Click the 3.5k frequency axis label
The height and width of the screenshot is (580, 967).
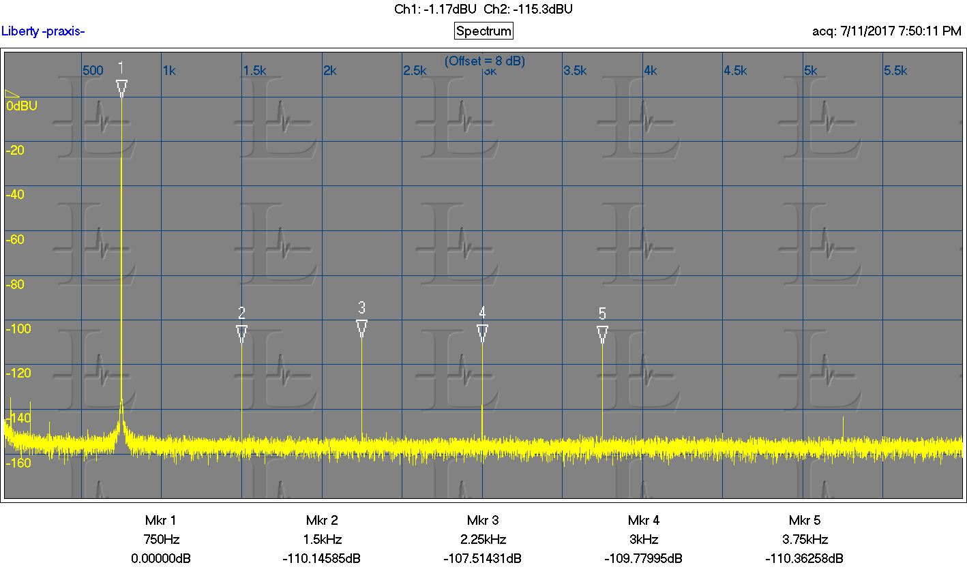575,70
